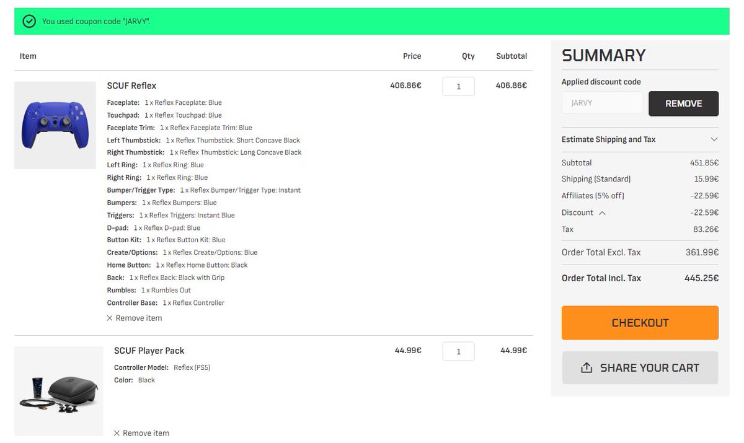Click Right Thumbstick: Long Concave Black line
Viewport: 744px width, 443px height.
[x=204, y=152]
